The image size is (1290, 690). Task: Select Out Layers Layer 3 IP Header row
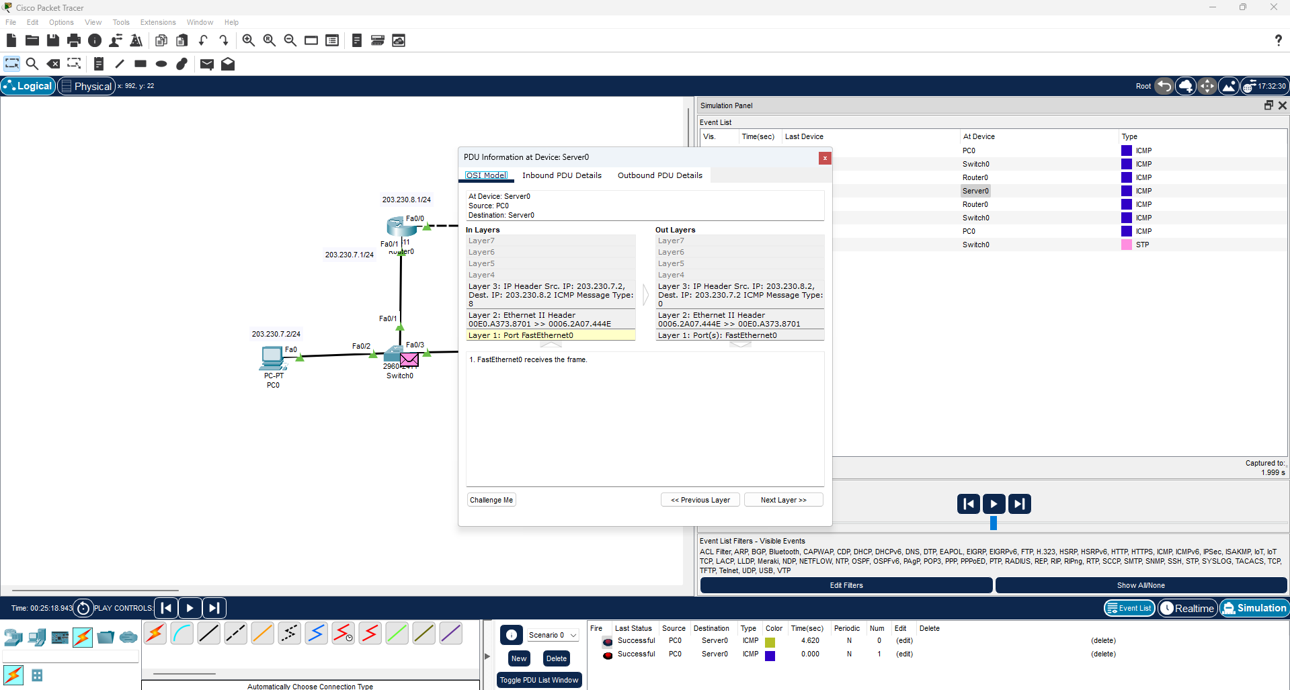[740, 295]
